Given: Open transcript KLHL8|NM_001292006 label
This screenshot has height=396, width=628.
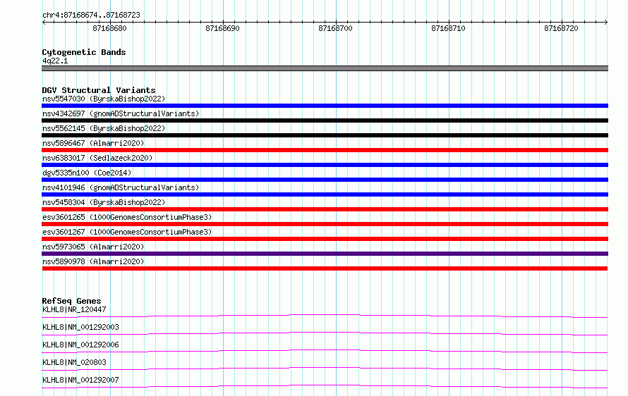Looking at the screenshot, I should (80, 345).
